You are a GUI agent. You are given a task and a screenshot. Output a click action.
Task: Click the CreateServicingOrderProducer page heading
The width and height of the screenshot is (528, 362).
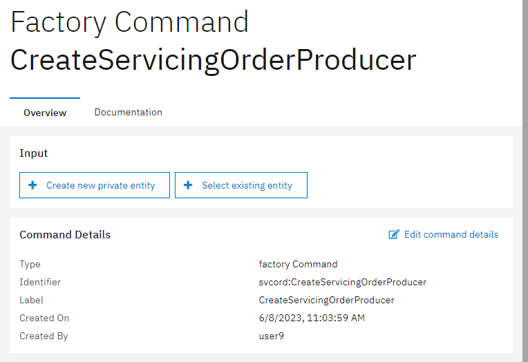(x=214, y=60)
